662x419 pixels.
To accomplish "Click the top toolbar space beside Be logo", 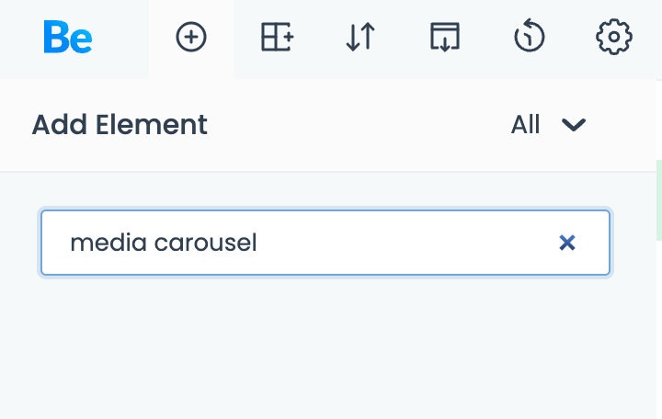I will pos(124,38).
